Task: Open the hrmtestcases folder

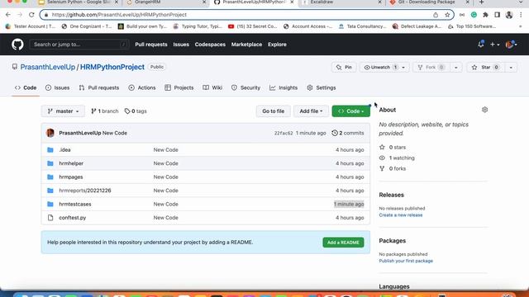Action: [75, 204]
